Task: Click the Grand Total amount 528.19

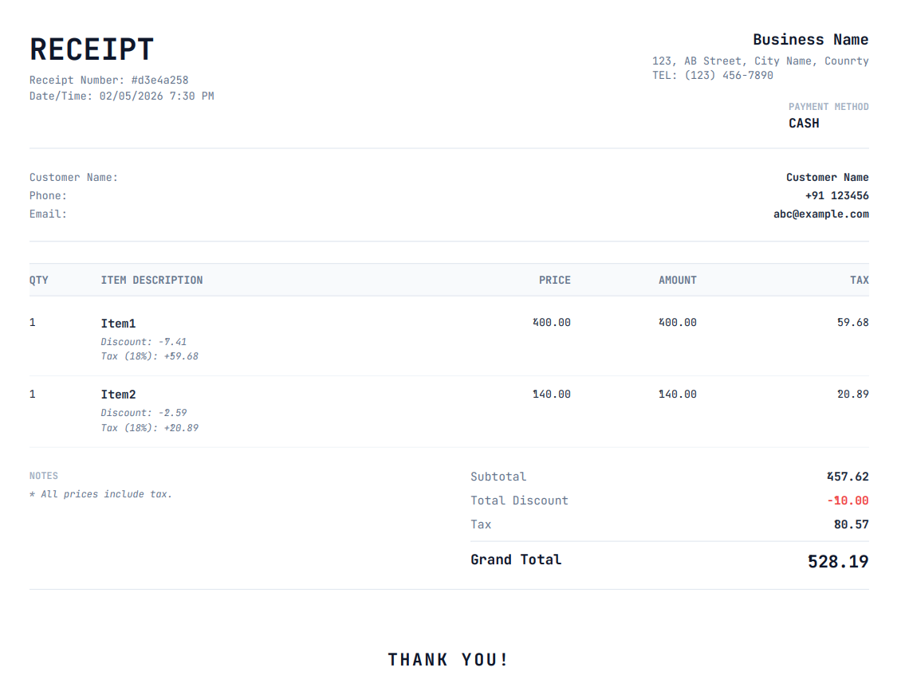Action: pos(837,561)
